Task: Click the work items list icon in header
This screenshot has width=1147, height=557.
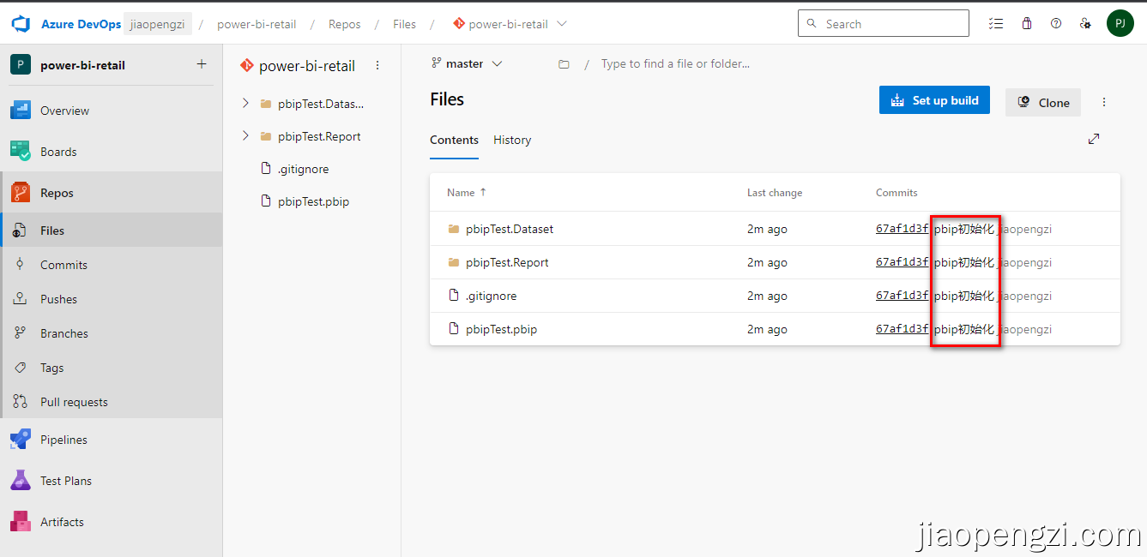Action: [996, 24]
